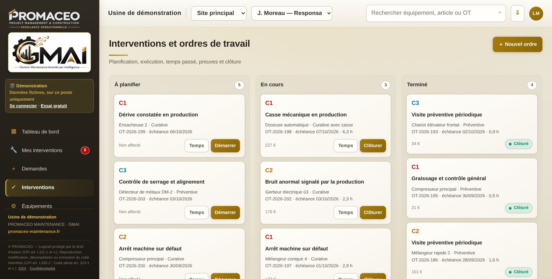552x279 pixels.
Task: Click the gear icon for Équipements
Action: (14, 206)
